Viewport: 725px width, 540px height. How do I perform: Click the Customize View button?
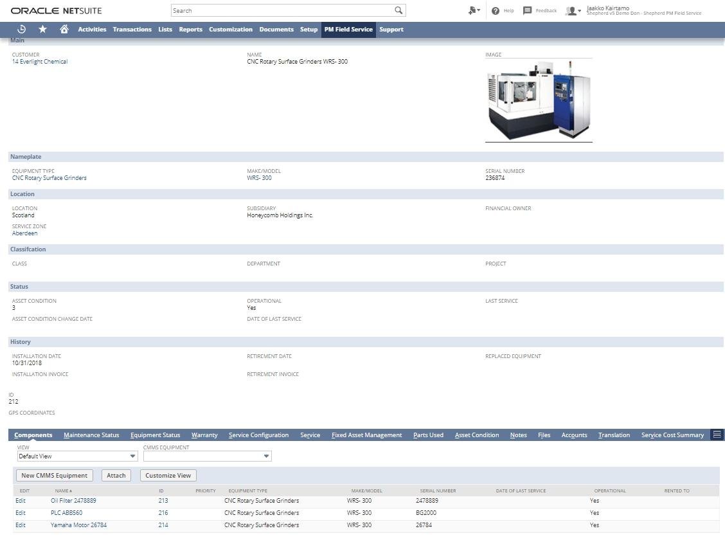168,475
